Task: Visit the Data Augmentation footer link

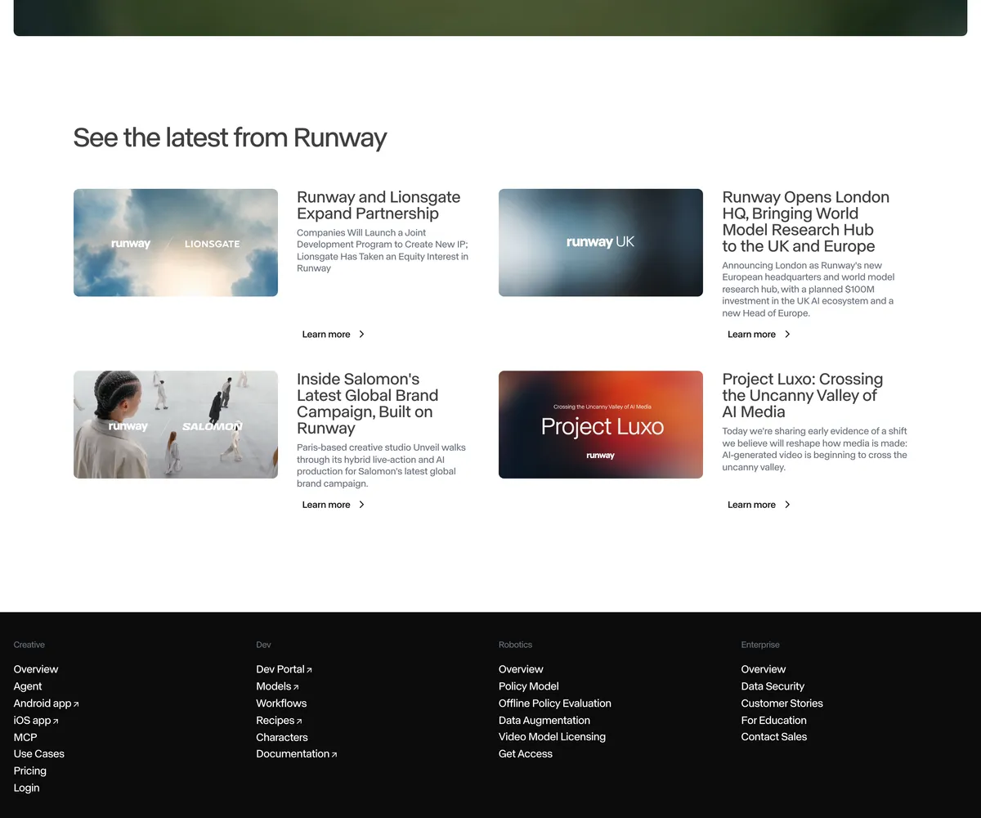Action: tap(544, 721)
